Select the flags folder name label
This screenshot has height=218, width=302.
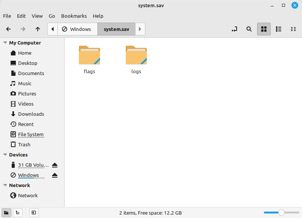coord(89,71)
